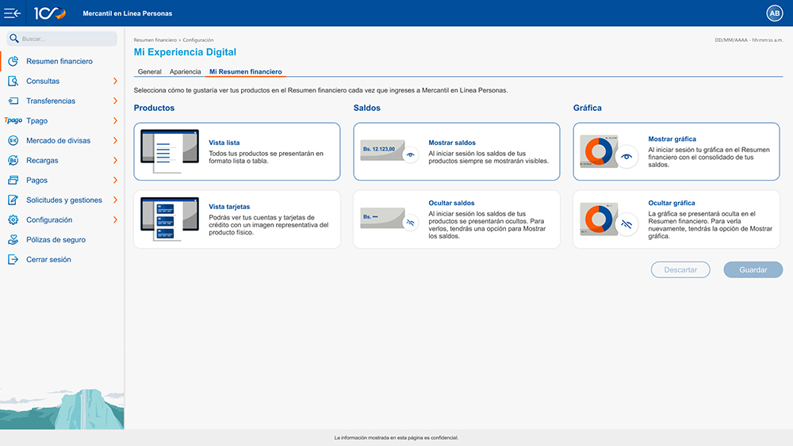Click the crossed eye icon in Ocultar gráfica
Screen dimensions: 793x446
tap(626, 224)
